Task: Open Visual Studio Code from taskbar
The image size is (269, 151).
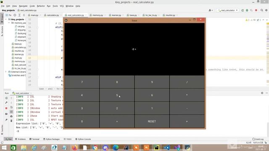Action: [x=167, y=148]
